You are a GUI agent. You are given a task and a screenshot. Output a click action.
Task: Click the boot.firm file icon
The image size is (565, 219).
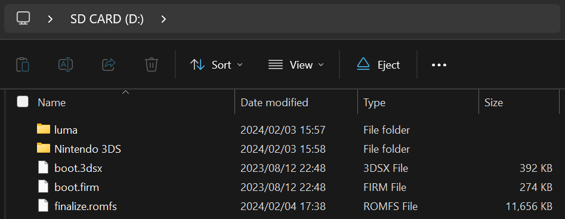tap(43, 187)
